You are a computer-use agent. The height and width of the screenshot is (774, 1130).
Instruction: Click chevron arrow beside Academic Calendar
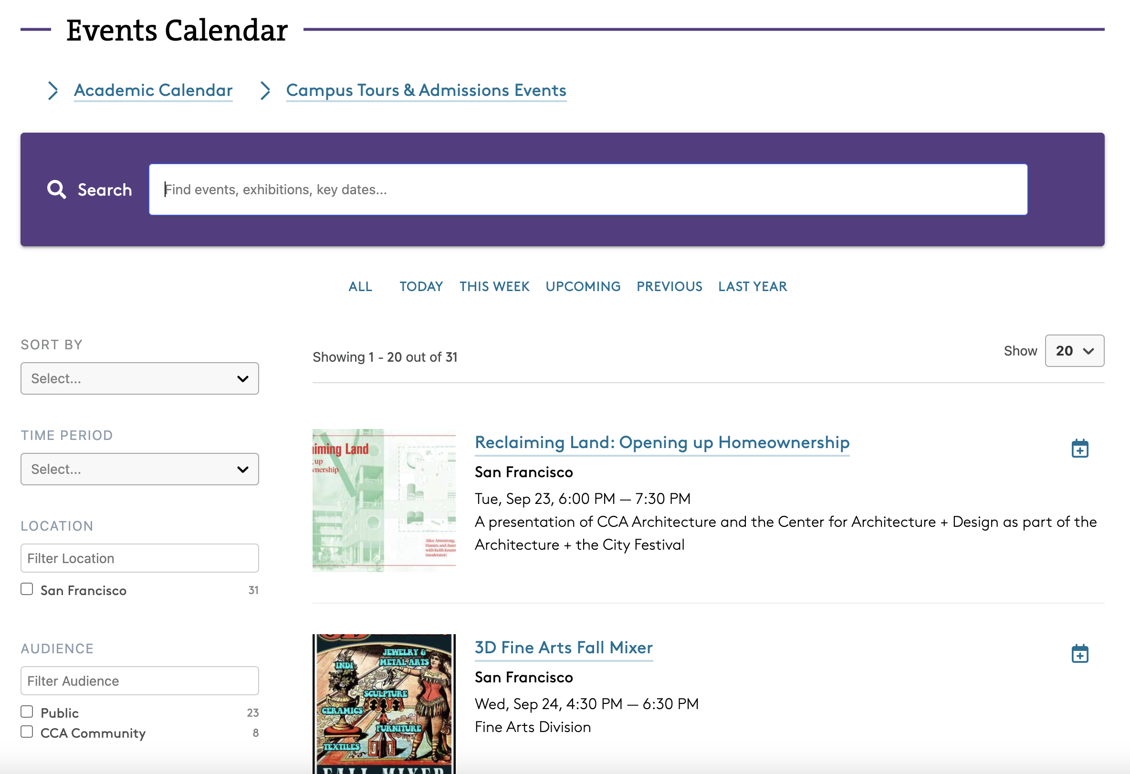coord(53,91)
